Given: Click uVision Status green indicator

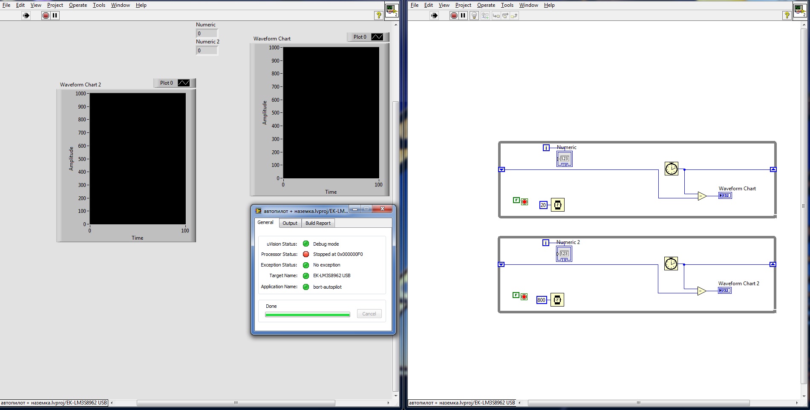Looking at the screenshot, I should 306,244.
